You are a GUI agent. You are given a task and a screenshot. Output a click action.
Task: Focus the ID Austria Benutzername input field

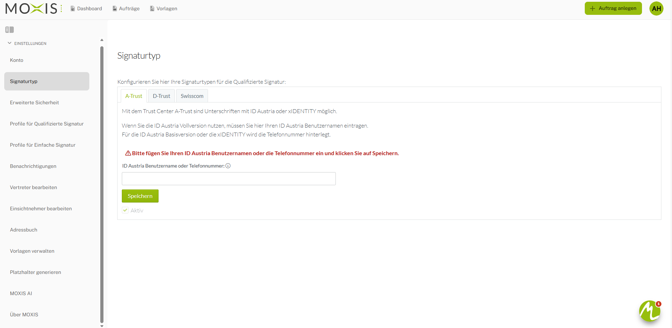(x=229, y=179)
